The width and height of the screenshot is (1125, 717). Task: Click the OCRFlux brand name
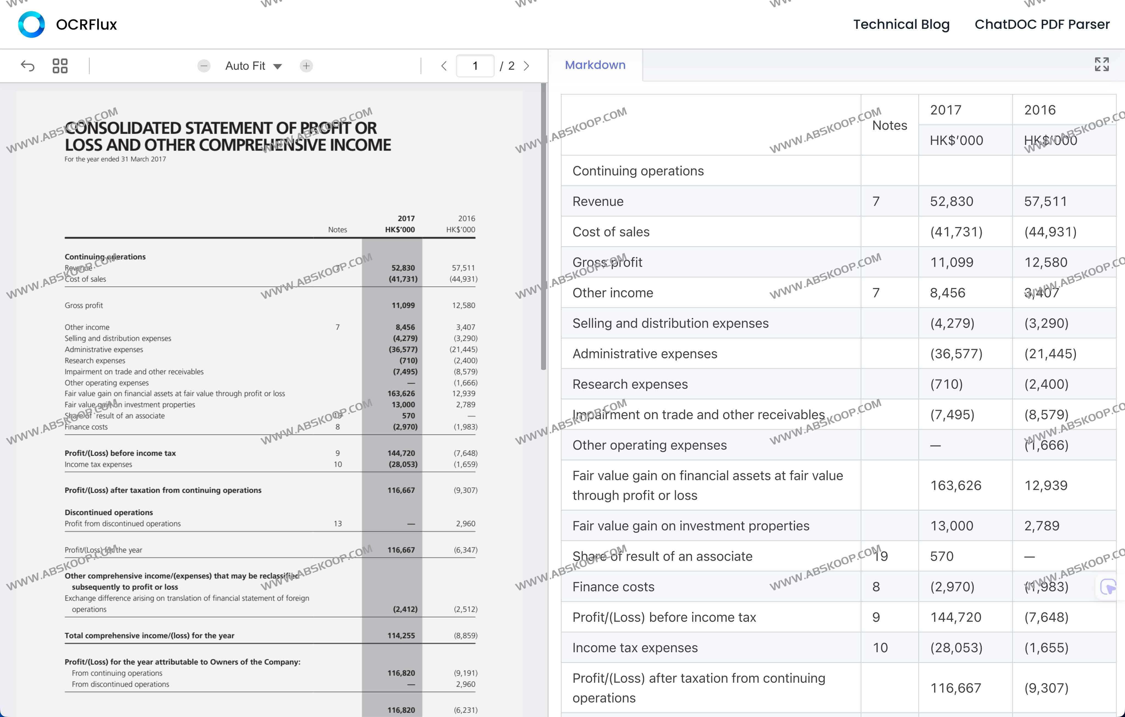(86, 24)
